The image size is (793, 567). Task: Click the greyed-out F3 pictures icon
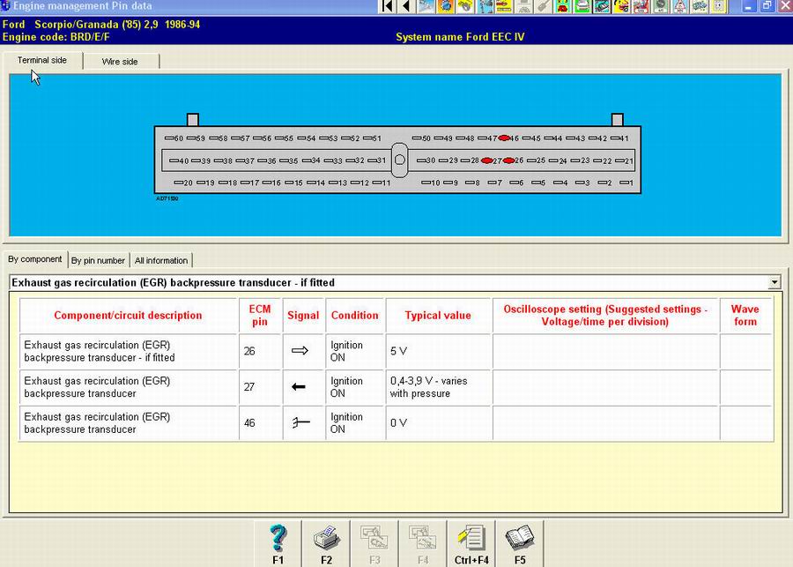374,538
